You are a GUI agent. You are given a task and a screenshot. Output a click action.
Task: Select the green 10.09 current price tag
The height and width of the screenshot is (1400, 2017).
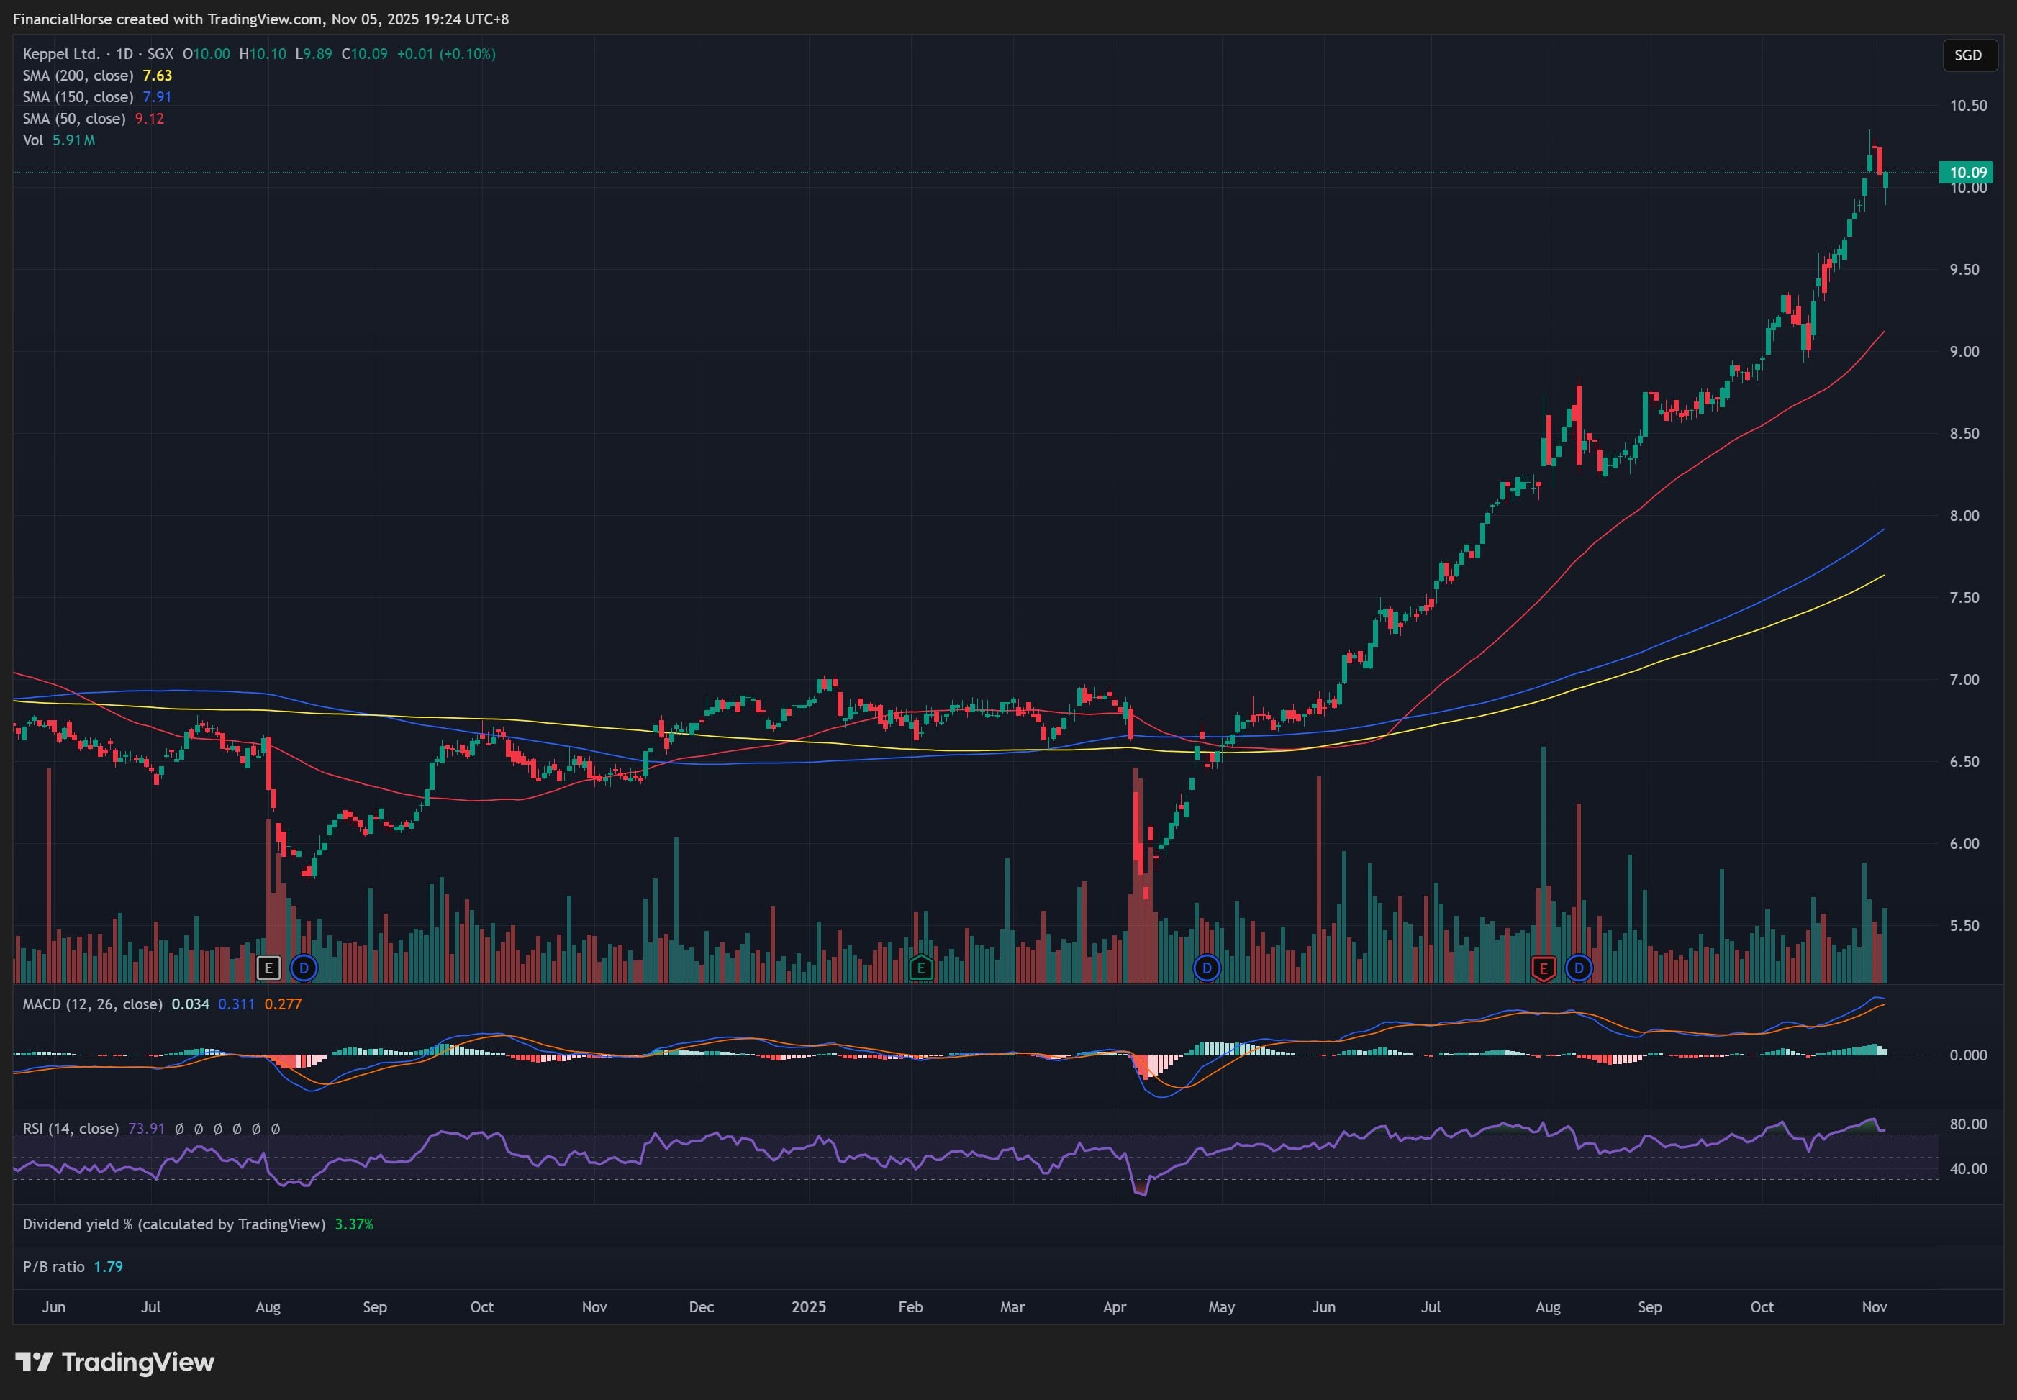pos(1965,172)
